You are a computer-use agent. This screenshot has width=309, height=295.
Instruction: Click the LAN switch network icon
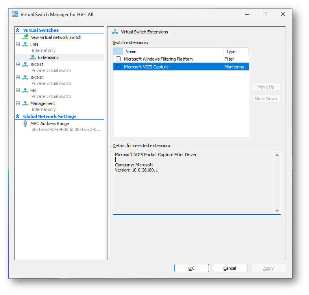pyautogui.click(x=25, y=44)
